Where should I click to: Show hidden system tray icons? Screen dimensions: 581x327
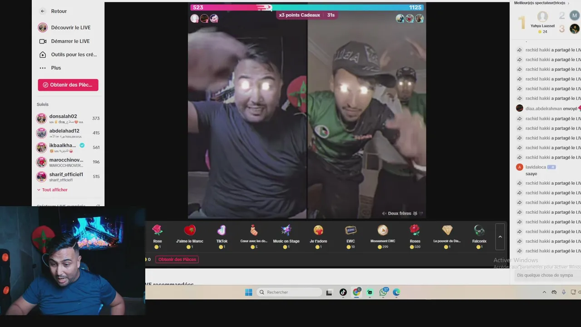pos(544,292)
